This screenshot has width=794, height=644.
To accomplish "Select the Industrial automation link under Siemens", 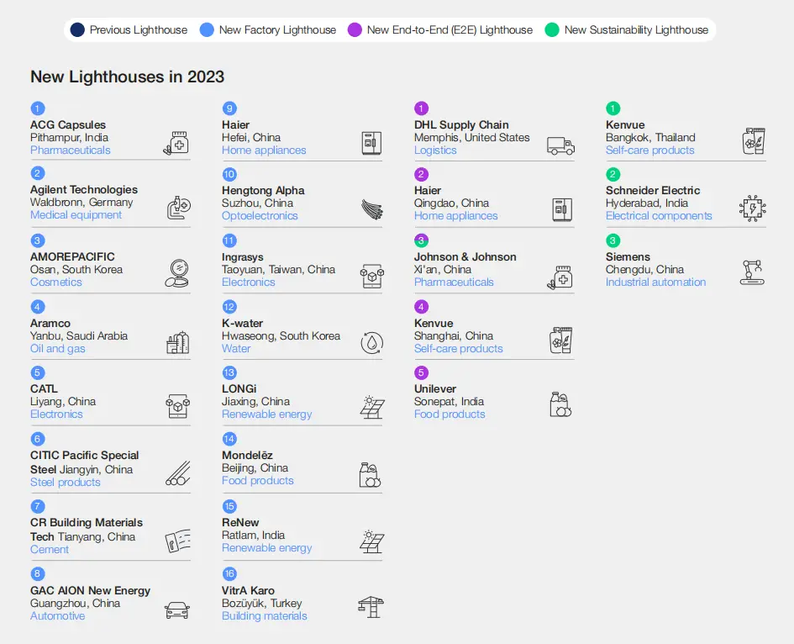I will (655, 282).
